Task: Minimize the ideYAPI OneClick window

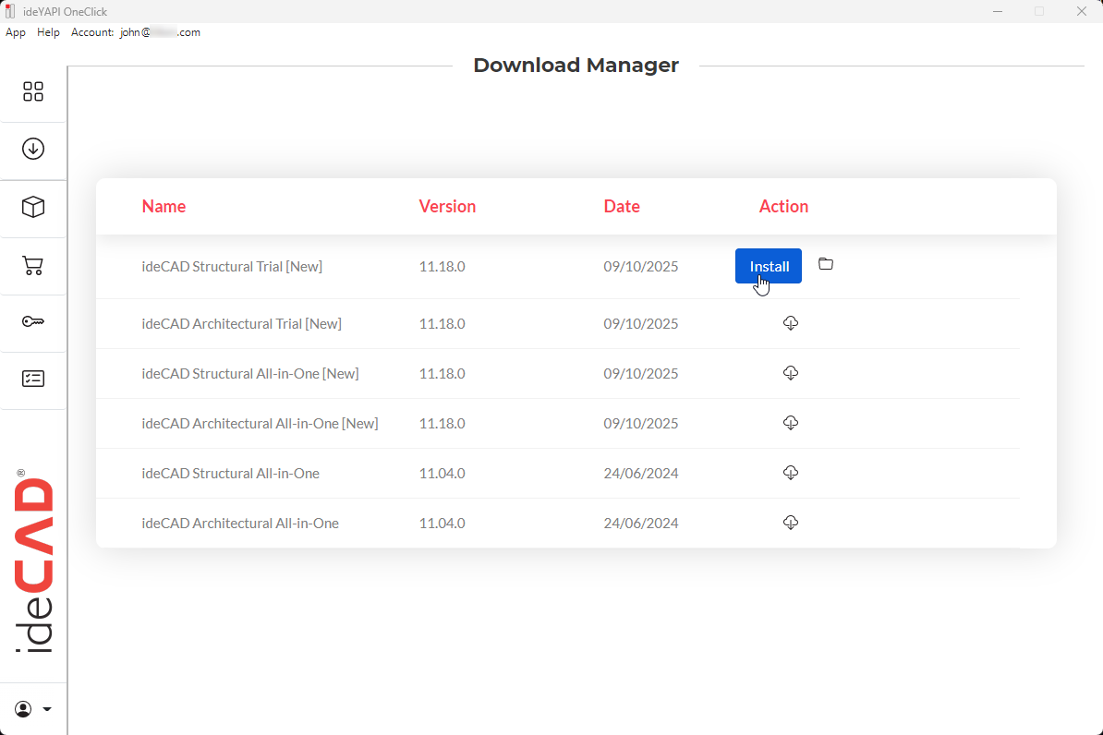Action: (x=998, y=11)
